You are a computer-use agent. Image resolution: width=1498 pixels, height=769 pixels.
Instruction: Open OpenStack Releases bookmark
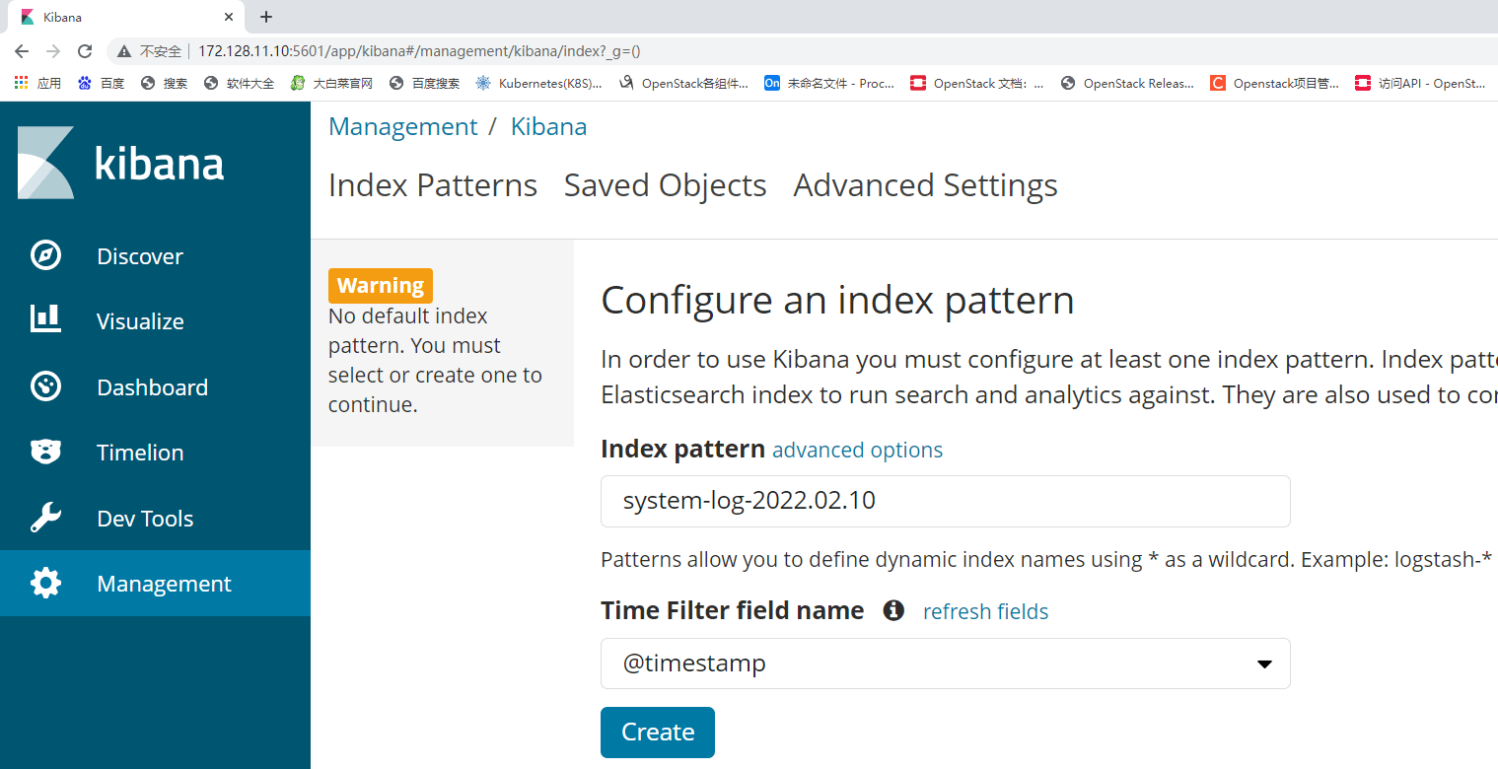coord(1126,83)
